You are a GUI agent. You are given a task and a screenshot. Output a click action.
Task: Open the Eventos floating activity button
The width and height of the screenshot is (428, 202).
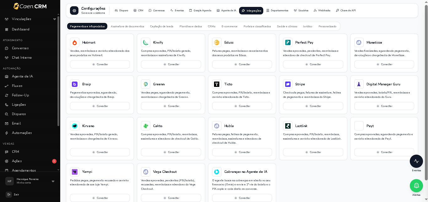coord(416,161)
